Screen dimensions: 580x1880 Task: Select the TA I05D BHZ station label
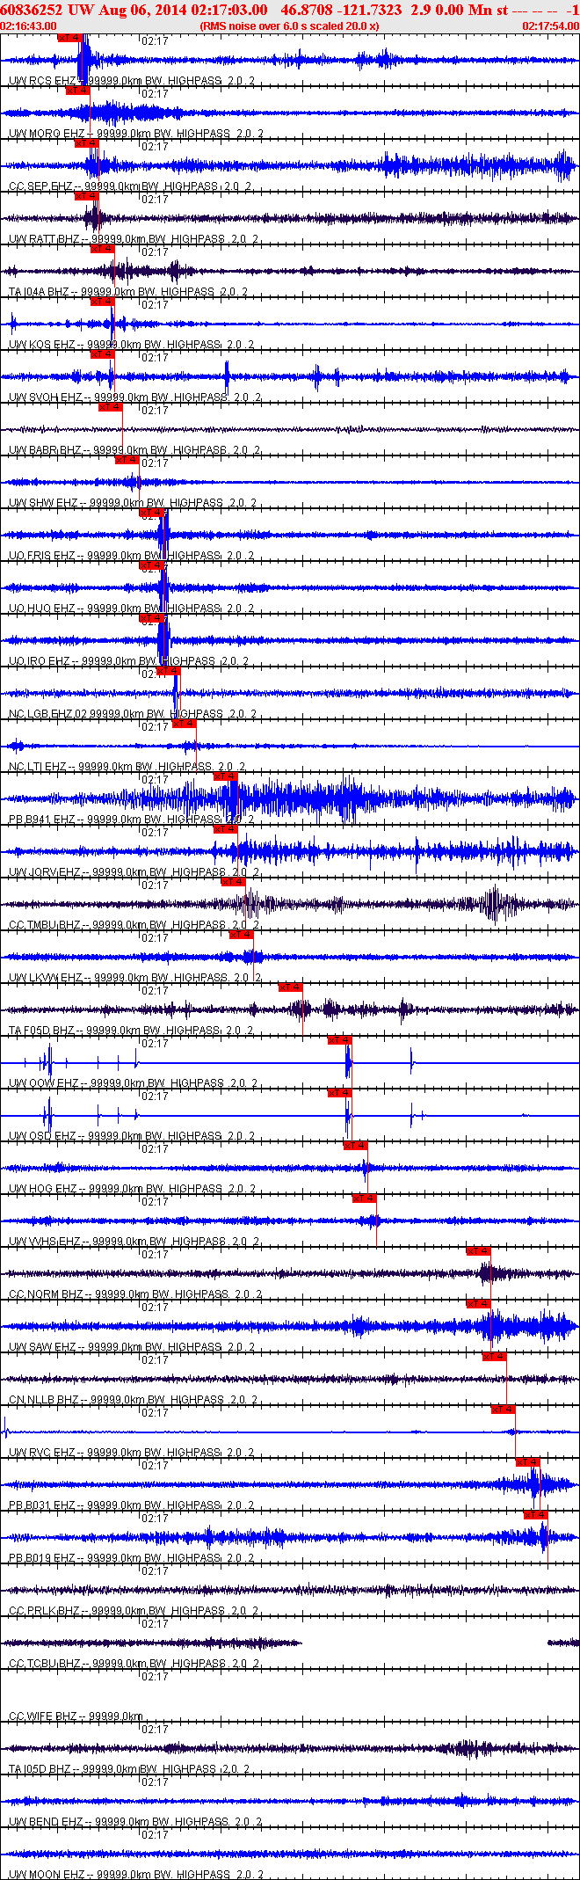click(41, 1769)
